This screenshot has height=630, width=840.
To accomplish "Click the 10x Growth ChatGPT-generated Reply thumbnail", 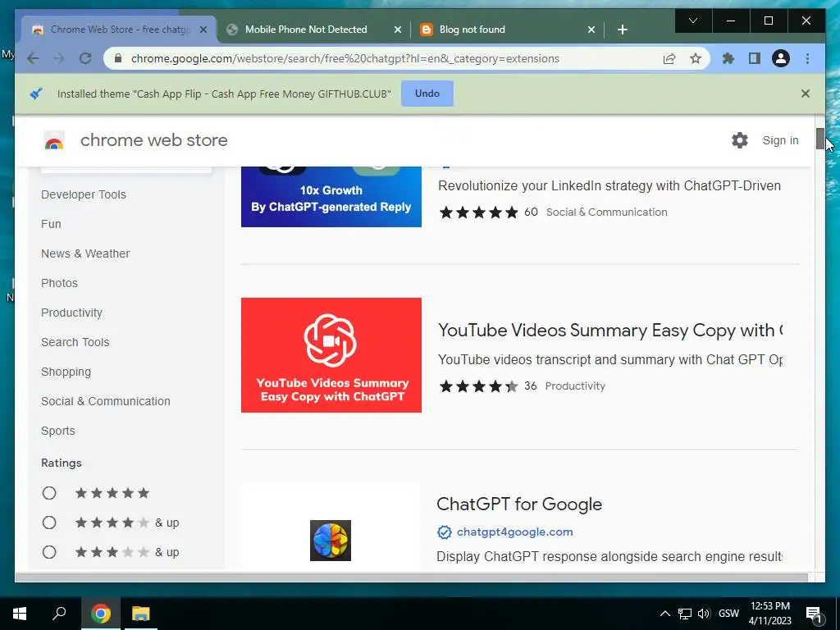I will [x=331, y=197].
